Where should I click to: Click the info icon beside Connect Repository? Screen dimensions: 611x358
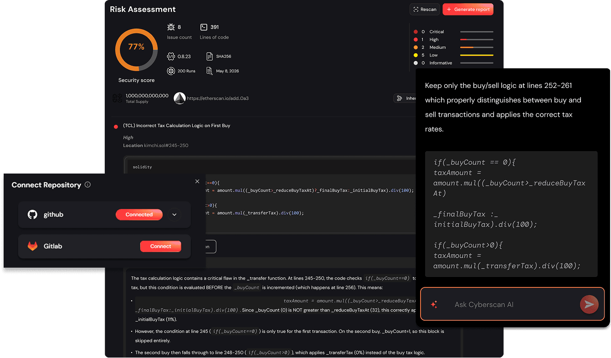click(87, 185)
